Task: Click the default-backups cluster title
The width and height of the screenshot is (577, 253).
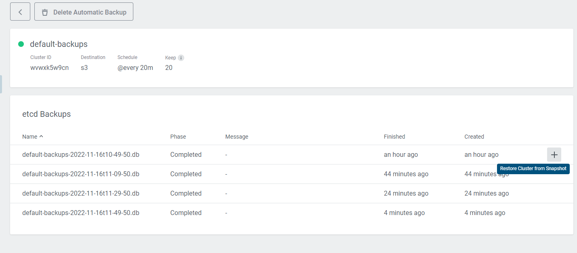Action: [59, 44]
